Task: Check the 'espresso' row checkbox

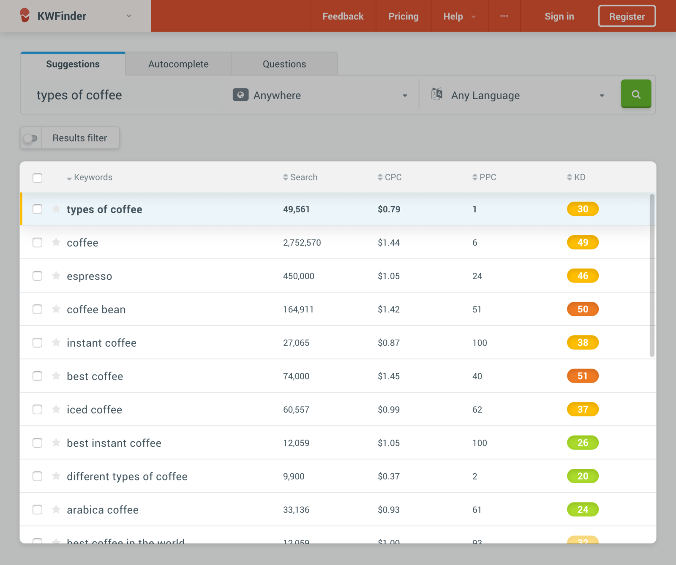Action: coord(38,276)
